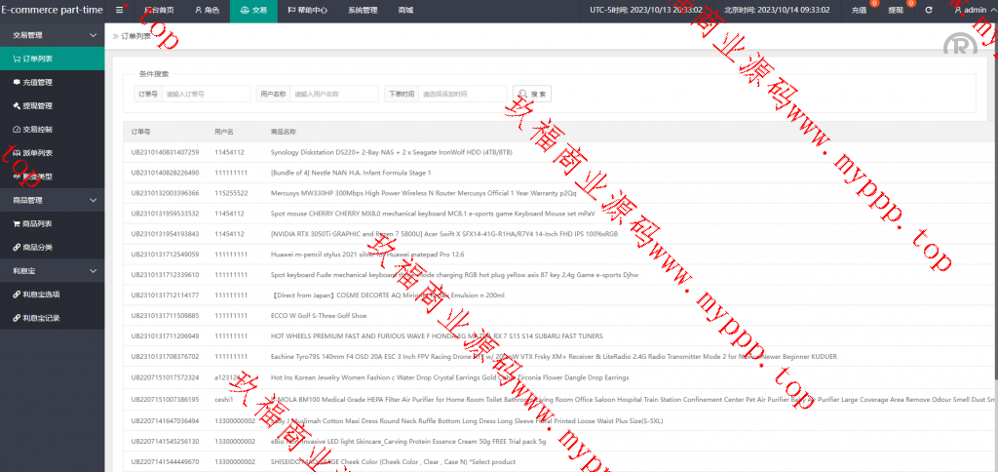Screen dimensions: 998x472
Task: Click the sidebar collapse hamburger icon
Action: click(x=120, y=10)
